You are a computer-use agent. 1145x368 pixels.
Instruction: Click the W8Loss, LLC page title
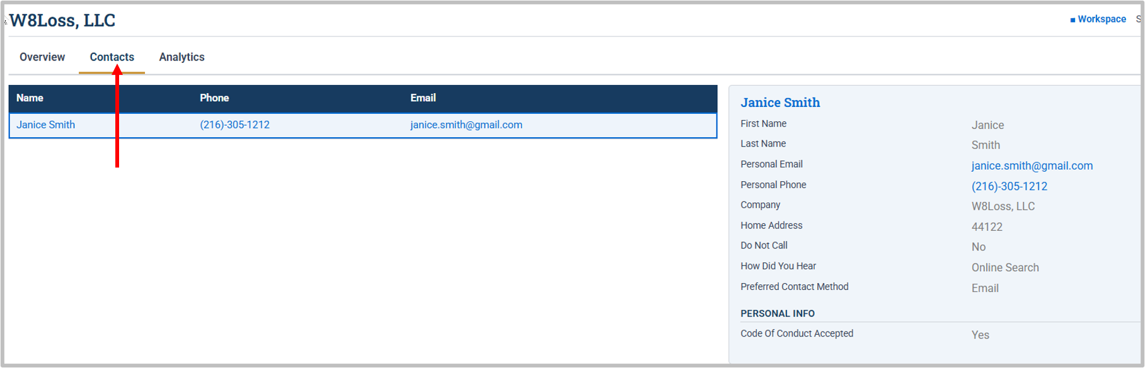point(62,20)
